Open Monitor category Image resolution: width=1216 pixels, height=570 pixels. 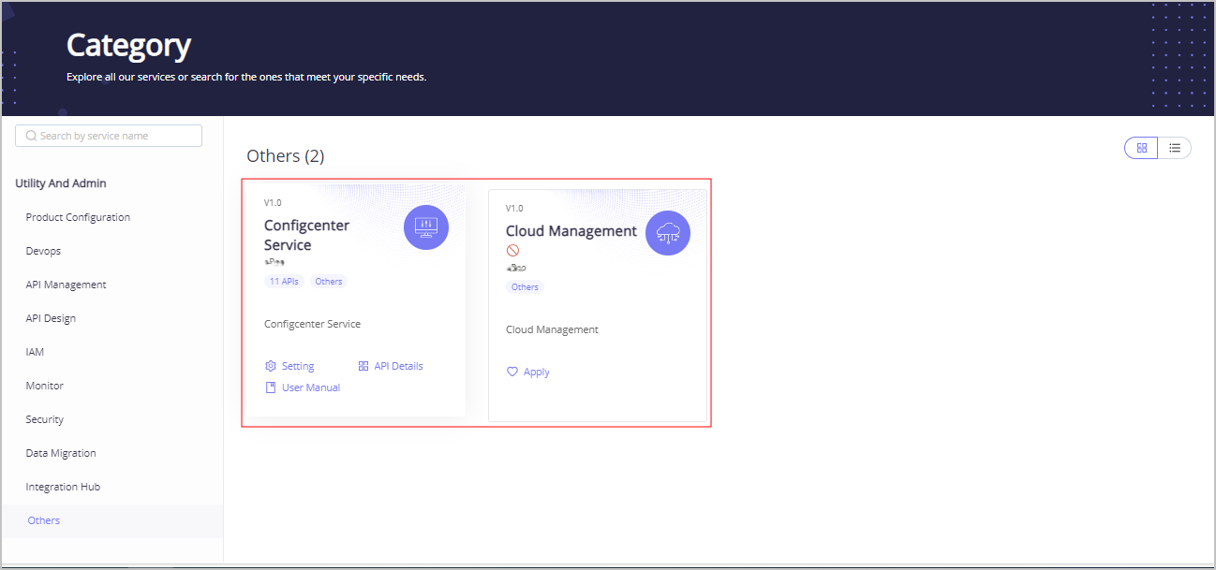pos(44,386)
